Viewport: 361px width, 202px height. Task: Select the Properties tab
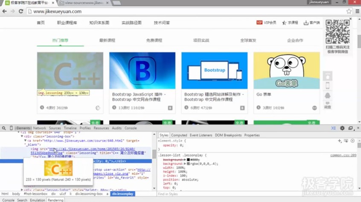click(252, 135)
